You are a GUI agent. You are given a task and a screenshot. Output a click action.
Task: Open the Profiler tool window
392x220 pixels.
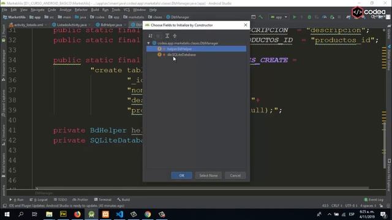80,200
